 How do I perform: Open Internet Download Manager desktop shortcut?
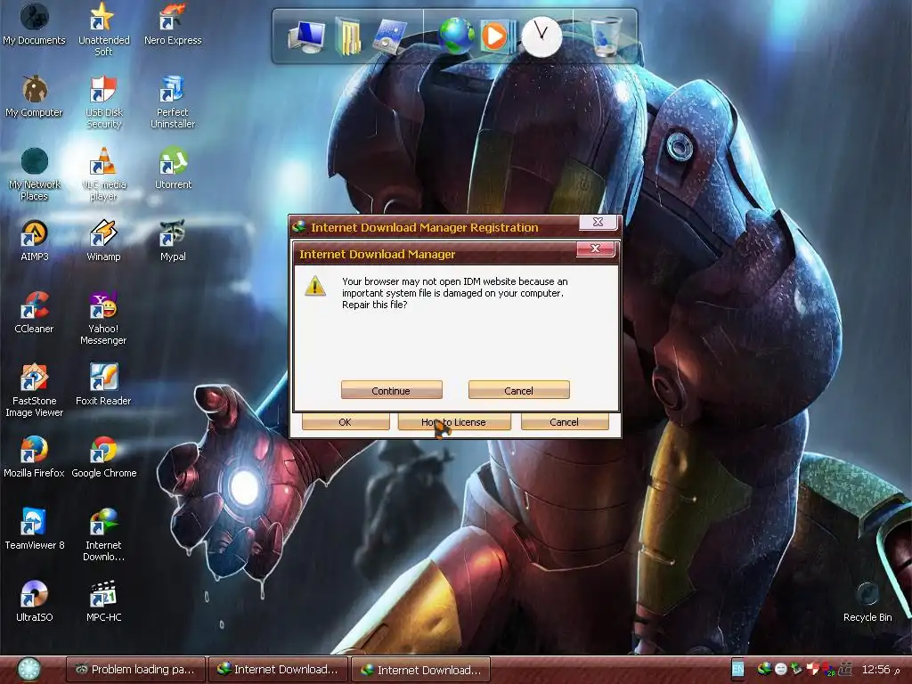coord(103,534)
